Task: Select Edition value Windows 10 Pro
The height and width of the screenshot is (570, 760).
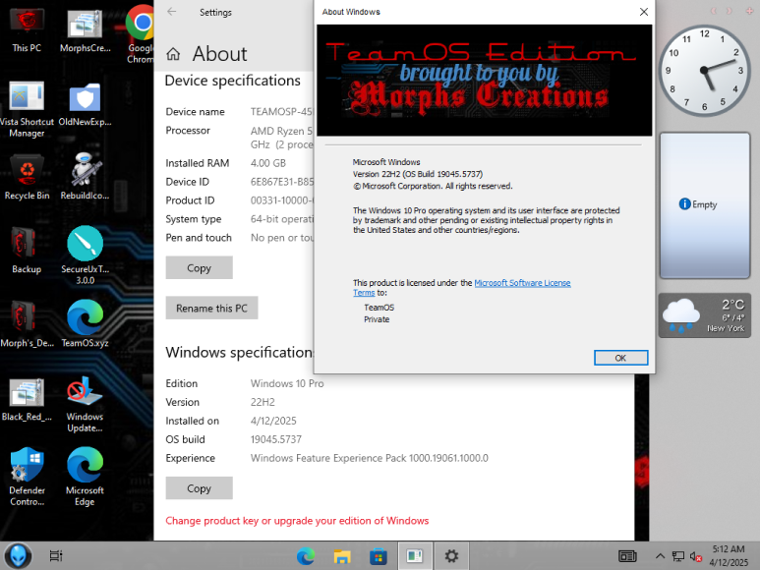Action: (287, 383)
